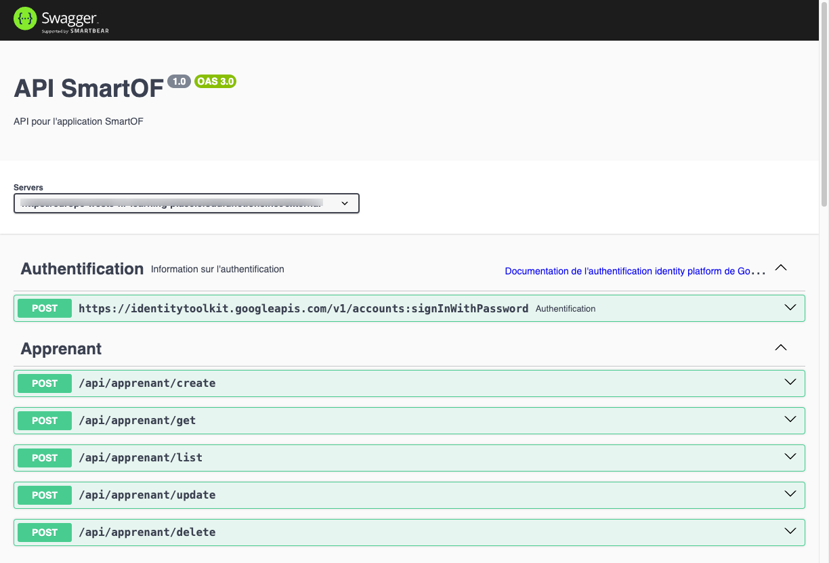Screen dimensions: 829x563
Task: Expand /api/apprenant/delete chevron
Action: pyautogui.click(x=790, y=531)
